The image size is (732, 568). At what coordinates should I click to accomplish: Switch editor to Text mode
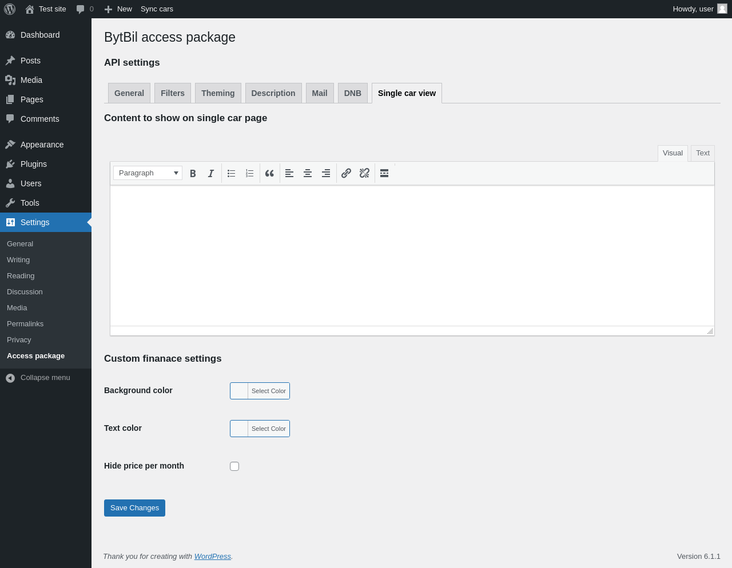[703, 153]
